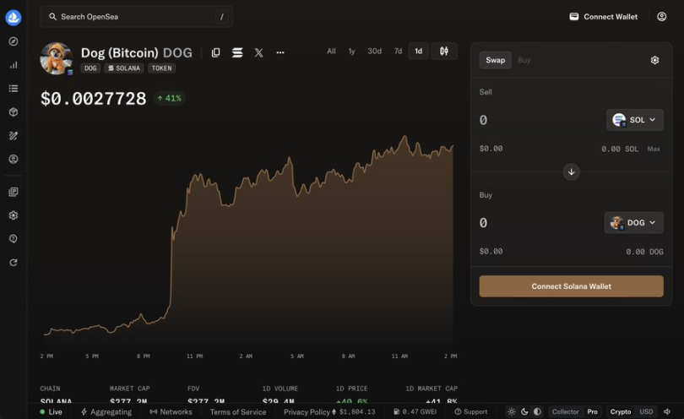
Task: Open the Profile icon in the sidebar
Action: [14, 160]
